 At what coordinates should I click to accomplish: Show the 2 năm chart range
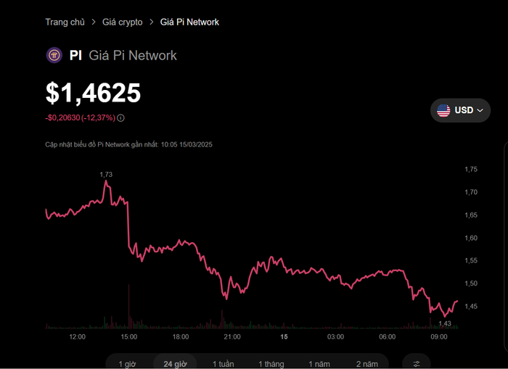coord(367,364)
